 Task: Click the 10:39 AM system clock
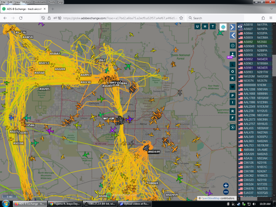(265, 204)
